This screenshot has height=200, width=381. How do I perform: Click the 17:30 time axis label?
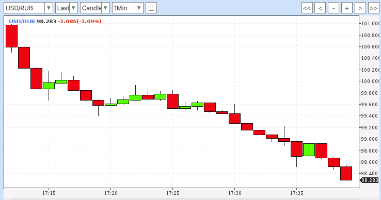235,193
